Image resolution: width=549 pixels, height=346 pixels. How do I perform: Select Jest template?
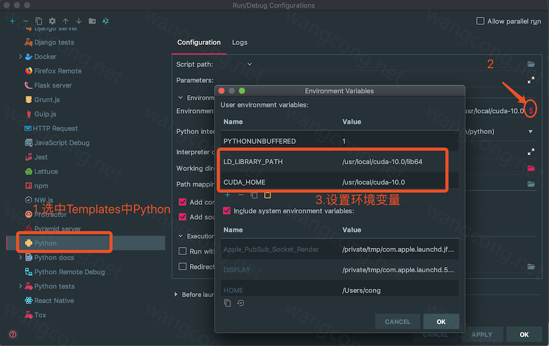pos(36,157)
